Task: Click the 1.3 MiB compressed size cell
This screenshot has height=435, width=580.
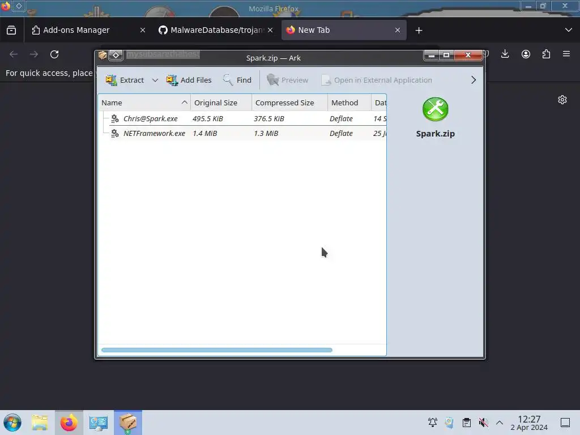Action: point(266,133)
